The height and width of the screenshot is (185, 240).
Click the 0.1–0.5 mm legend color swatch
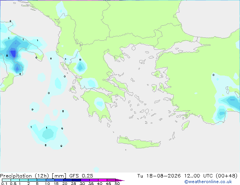pos(6,180)
